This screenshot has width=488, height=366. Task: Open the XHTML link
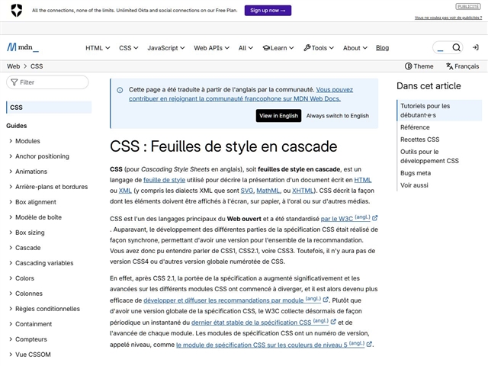point(303,191)
